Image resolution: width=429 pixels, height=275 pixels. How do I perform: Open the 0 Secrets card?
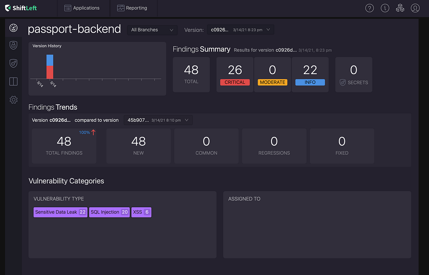coord(354,75)
